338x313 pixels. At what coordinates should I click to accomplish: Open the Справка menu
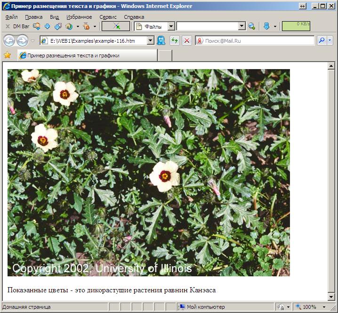(x=134, y=17)
